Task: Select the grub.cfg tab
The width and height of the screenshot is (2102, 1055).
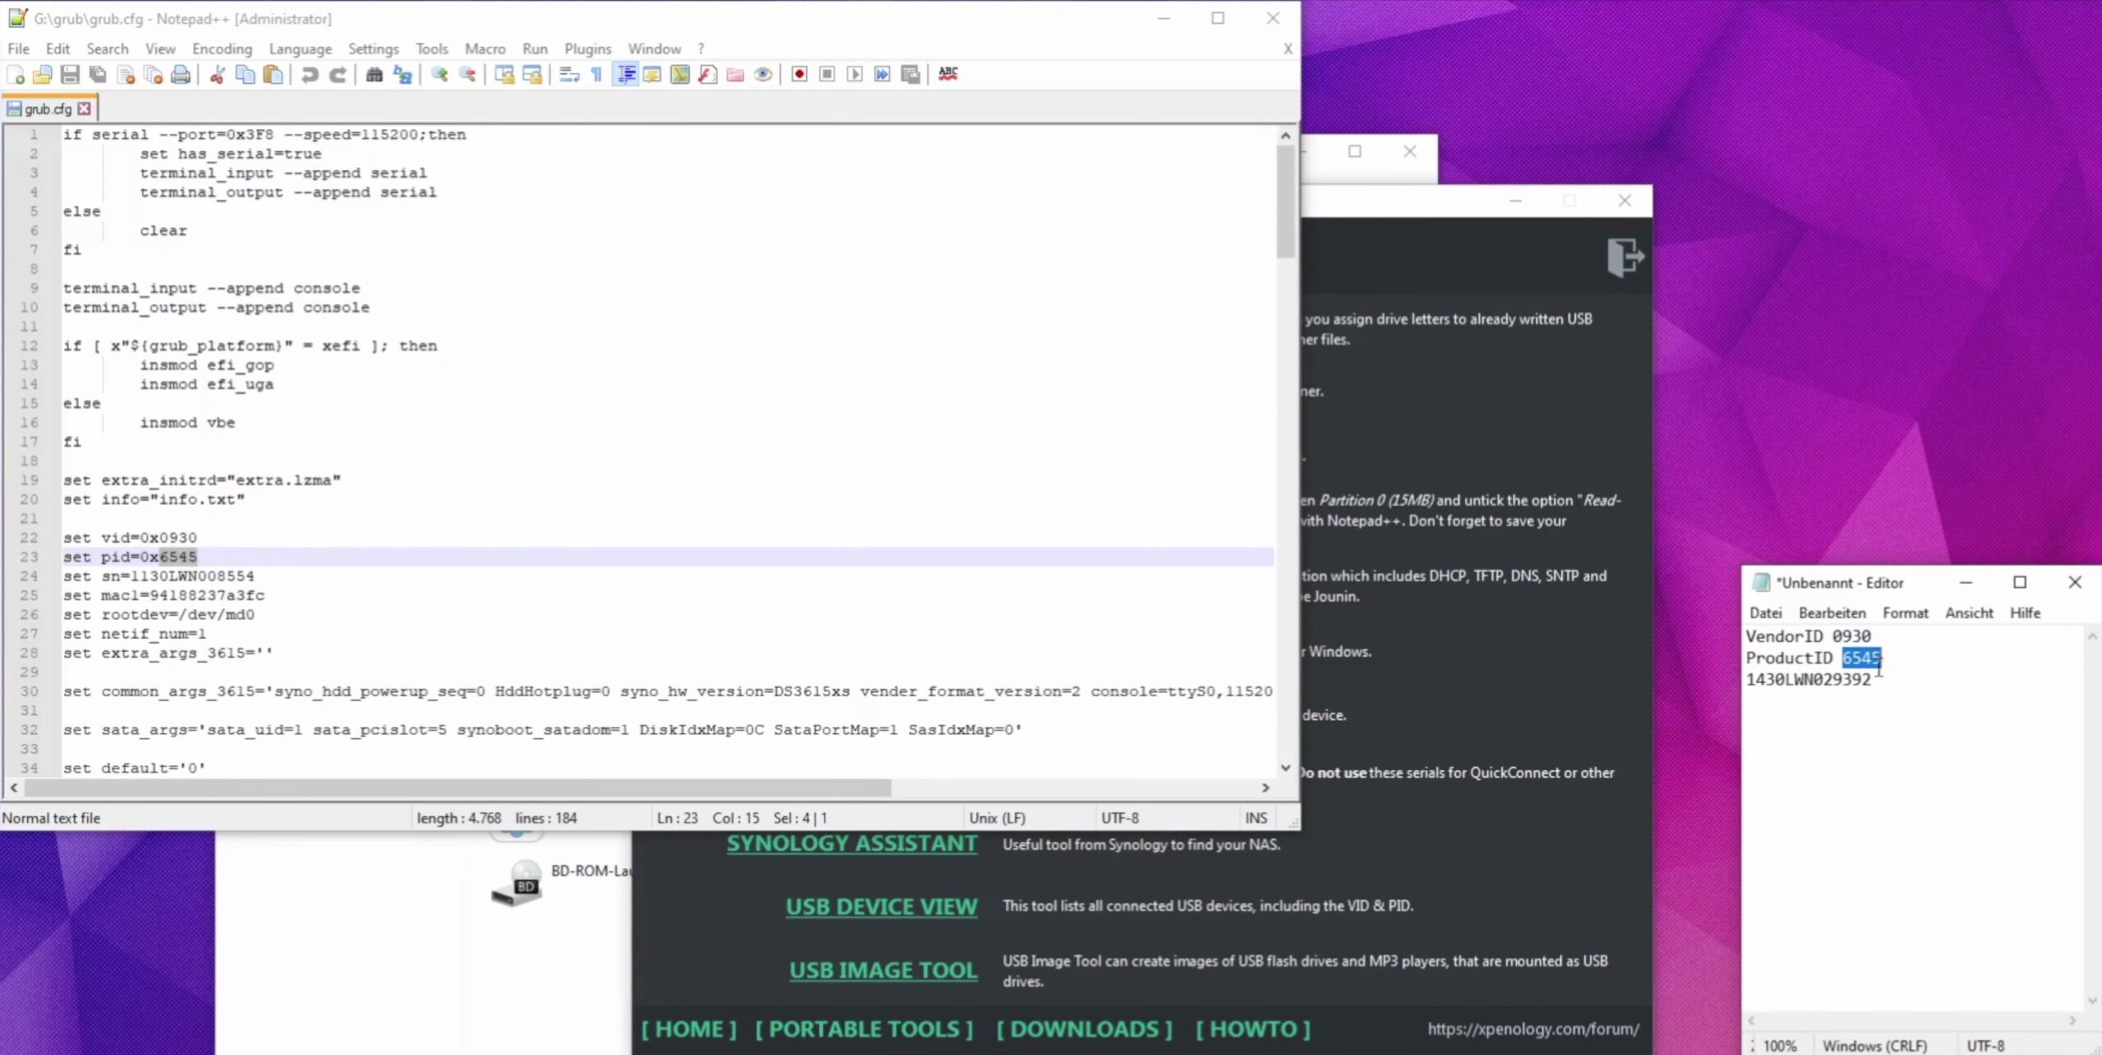Action: (x=47, y=108)
